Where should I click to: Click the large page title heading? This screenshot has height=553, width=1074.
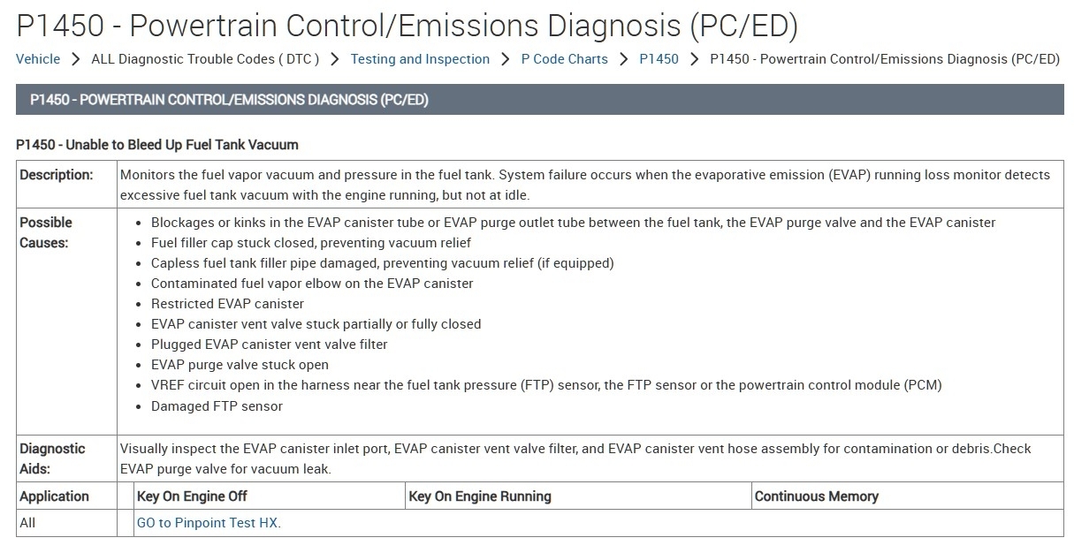point(407,27)
